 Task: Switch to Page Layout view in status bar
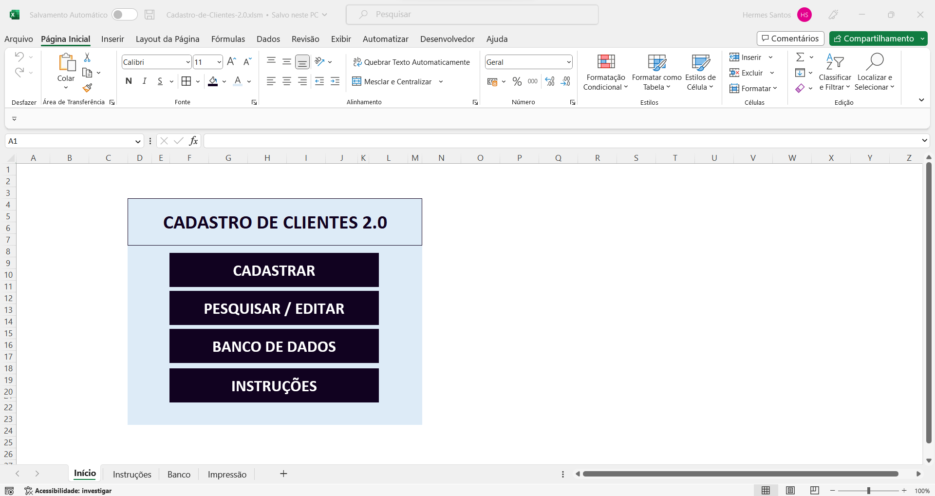click(x=790, y=490)
